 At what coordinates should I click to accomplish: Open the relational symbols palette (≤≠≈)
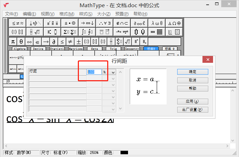(x=17, y=23)
